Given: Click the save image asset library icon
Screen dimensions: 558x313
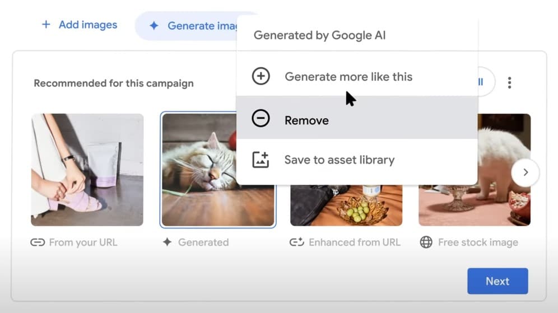Looking at the screenshot, I should [x=261, y=160].
